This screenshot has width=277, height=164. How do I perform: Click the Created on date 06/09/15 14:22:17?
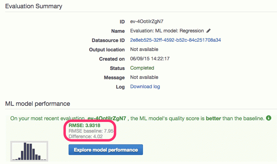(x=150, y=59)
